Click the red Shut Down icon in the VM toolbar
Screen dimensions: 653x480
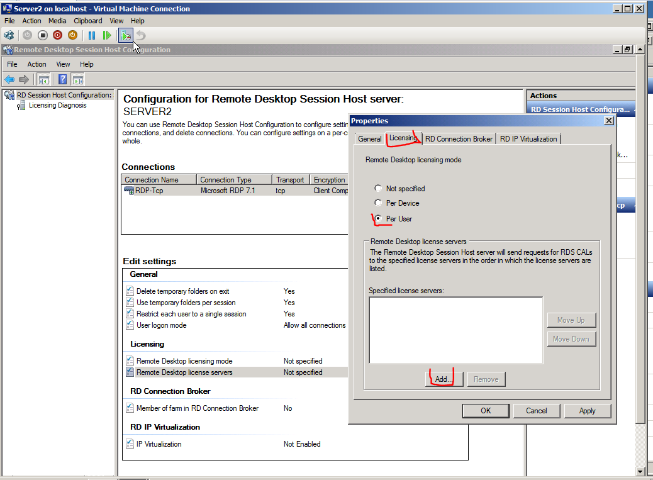click(57, 35)
